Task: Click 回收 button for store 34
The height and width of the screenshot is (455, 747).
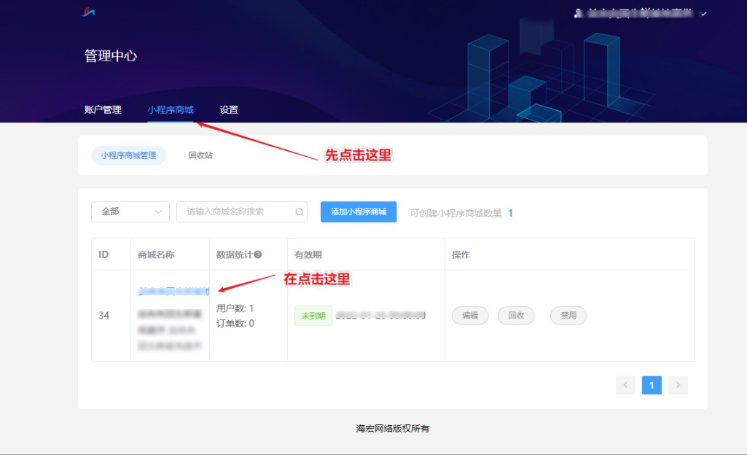Action: pos(516,316)
